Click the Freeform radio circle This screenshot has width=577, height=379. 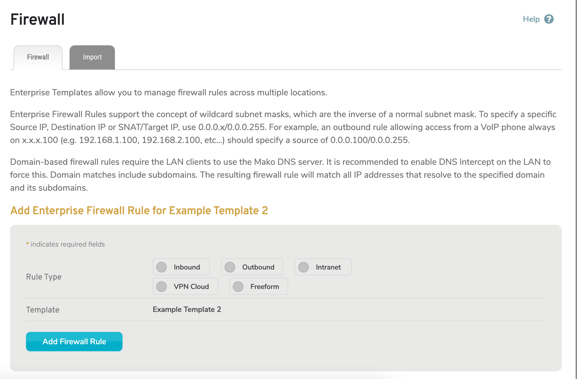(238, 286)
